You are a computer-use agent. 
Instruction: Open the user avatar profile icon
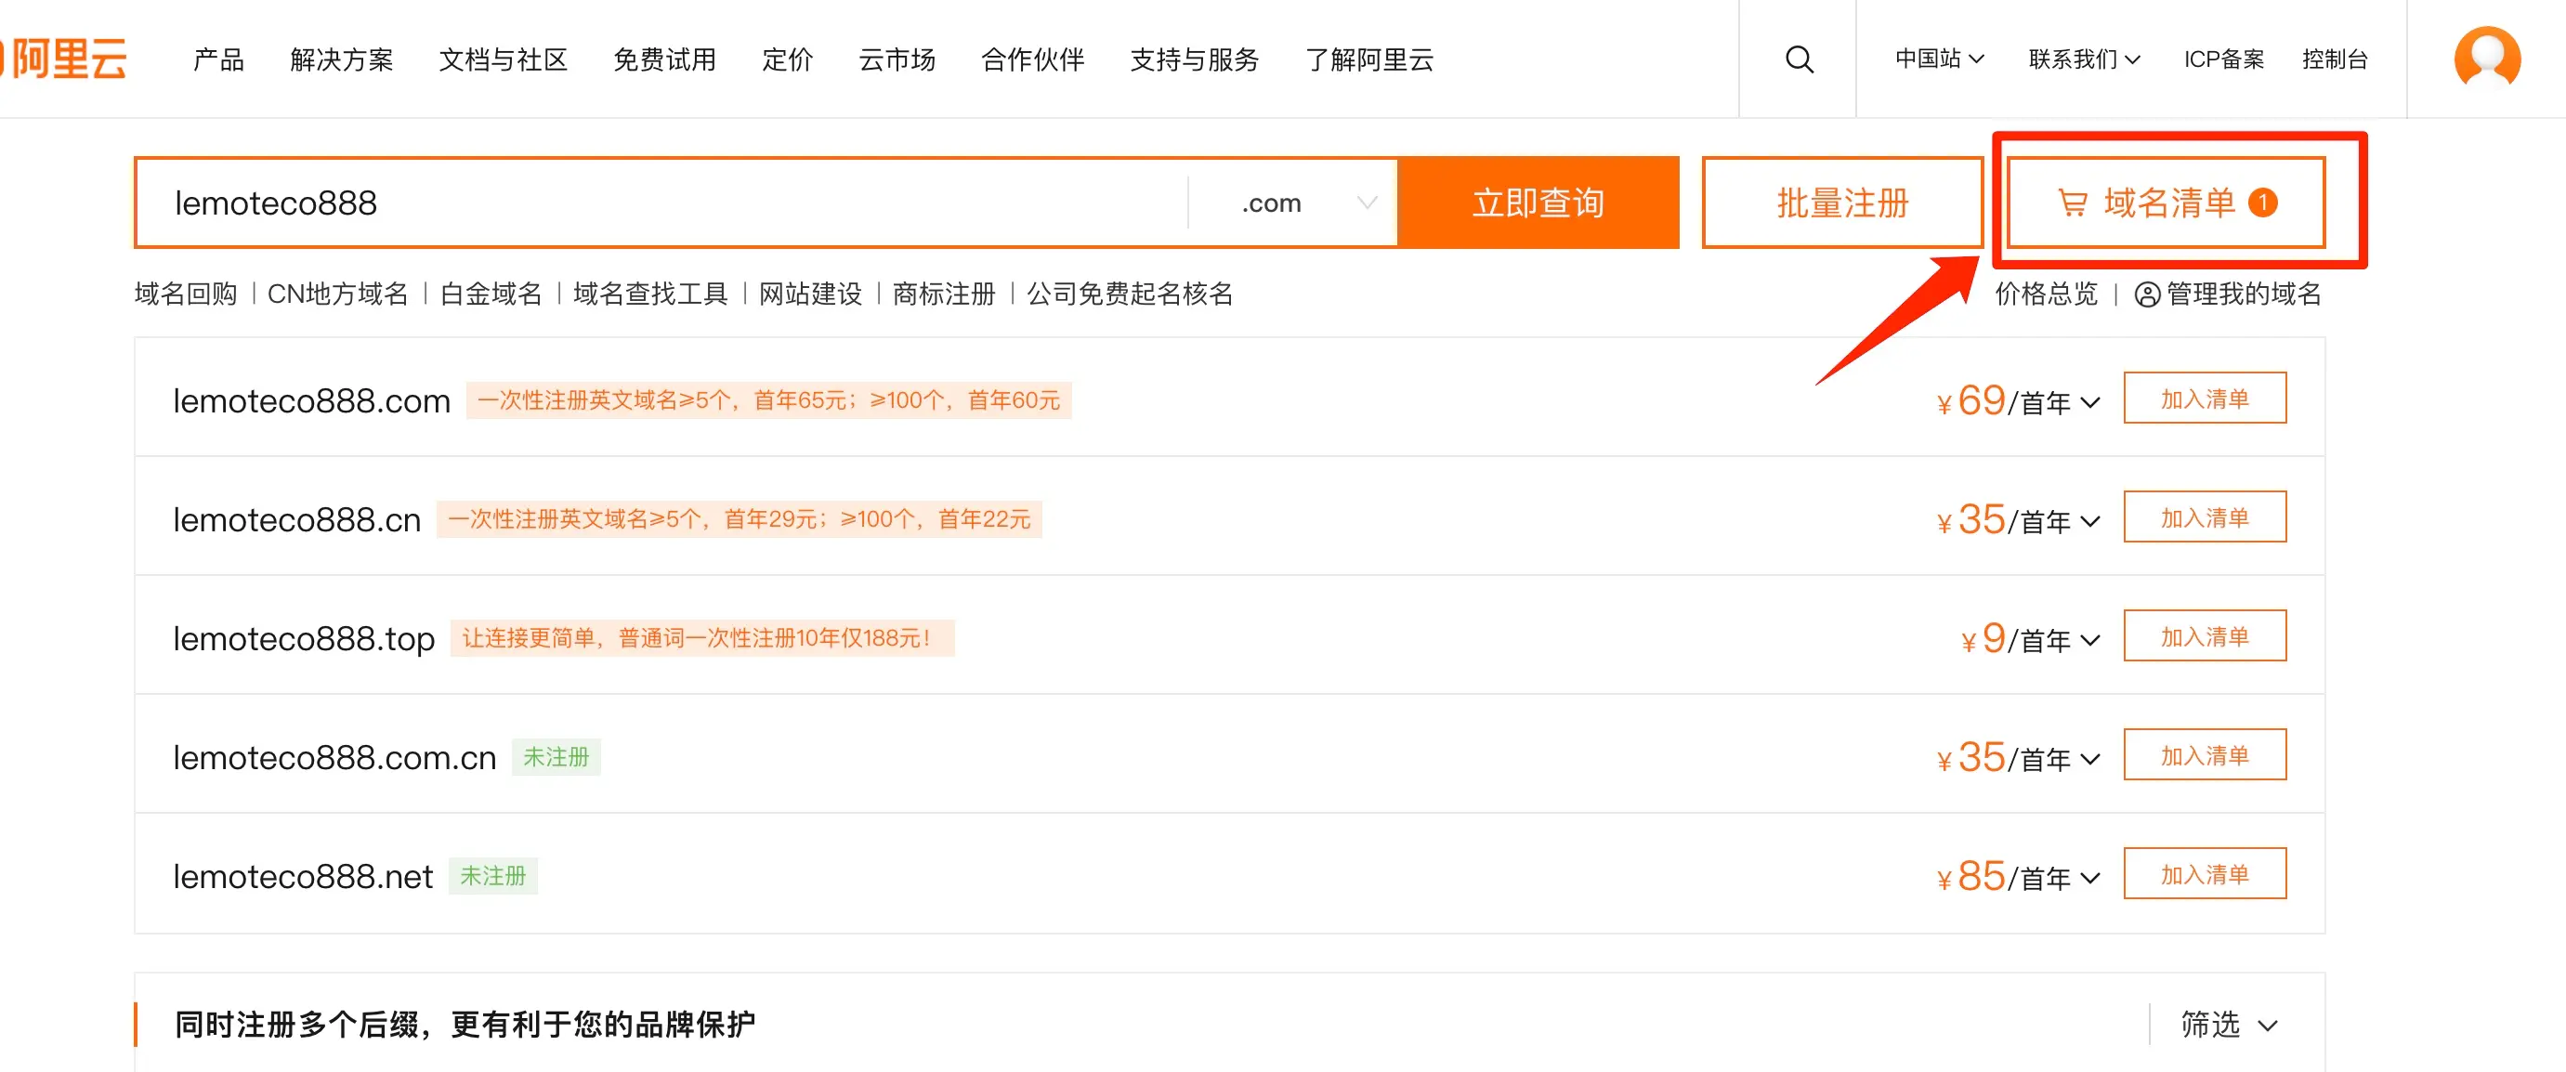pyautogui.click(x=2486, y=59)
